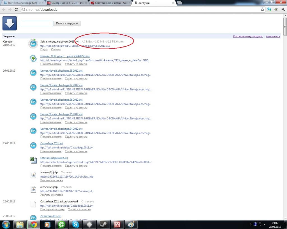
Task: Open Евгений.Царицыно.xls file link
Action: (x=54, y=158)
